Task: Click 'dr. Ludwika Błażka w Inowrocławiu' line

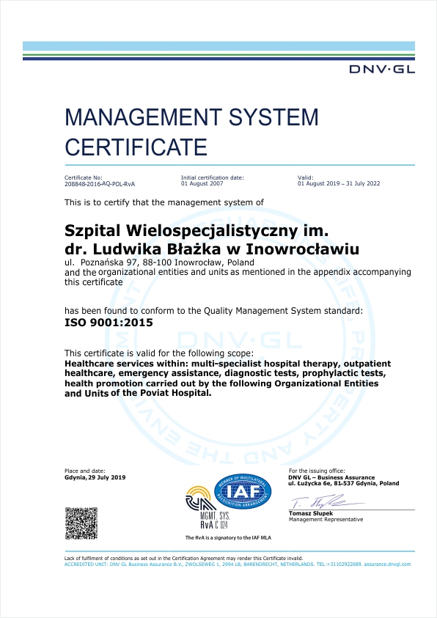Action: (x=212, y=249)
